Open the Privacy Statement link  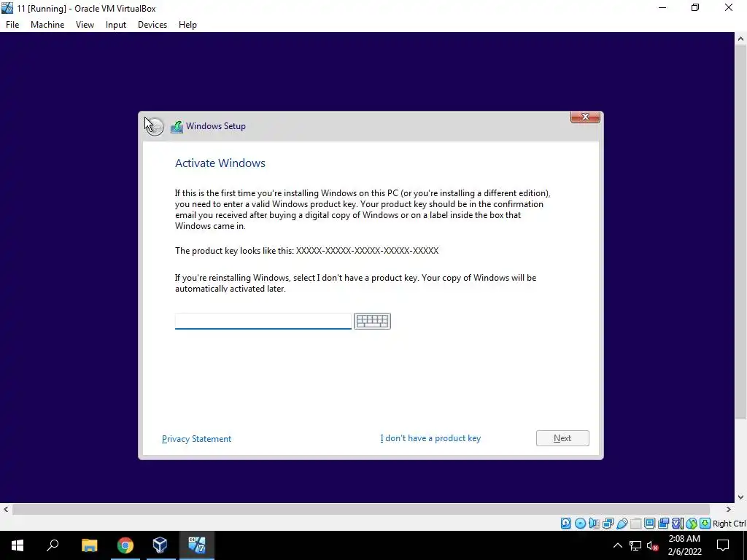[x=196, y=438]
